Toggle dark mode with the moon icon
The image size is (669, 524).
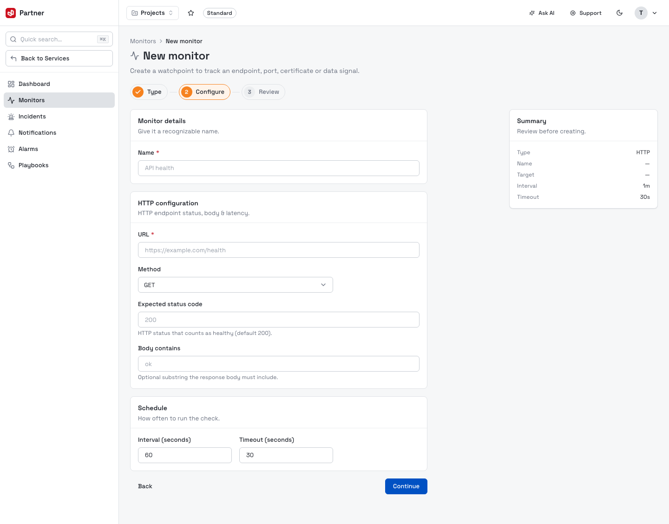pos(620,13)
